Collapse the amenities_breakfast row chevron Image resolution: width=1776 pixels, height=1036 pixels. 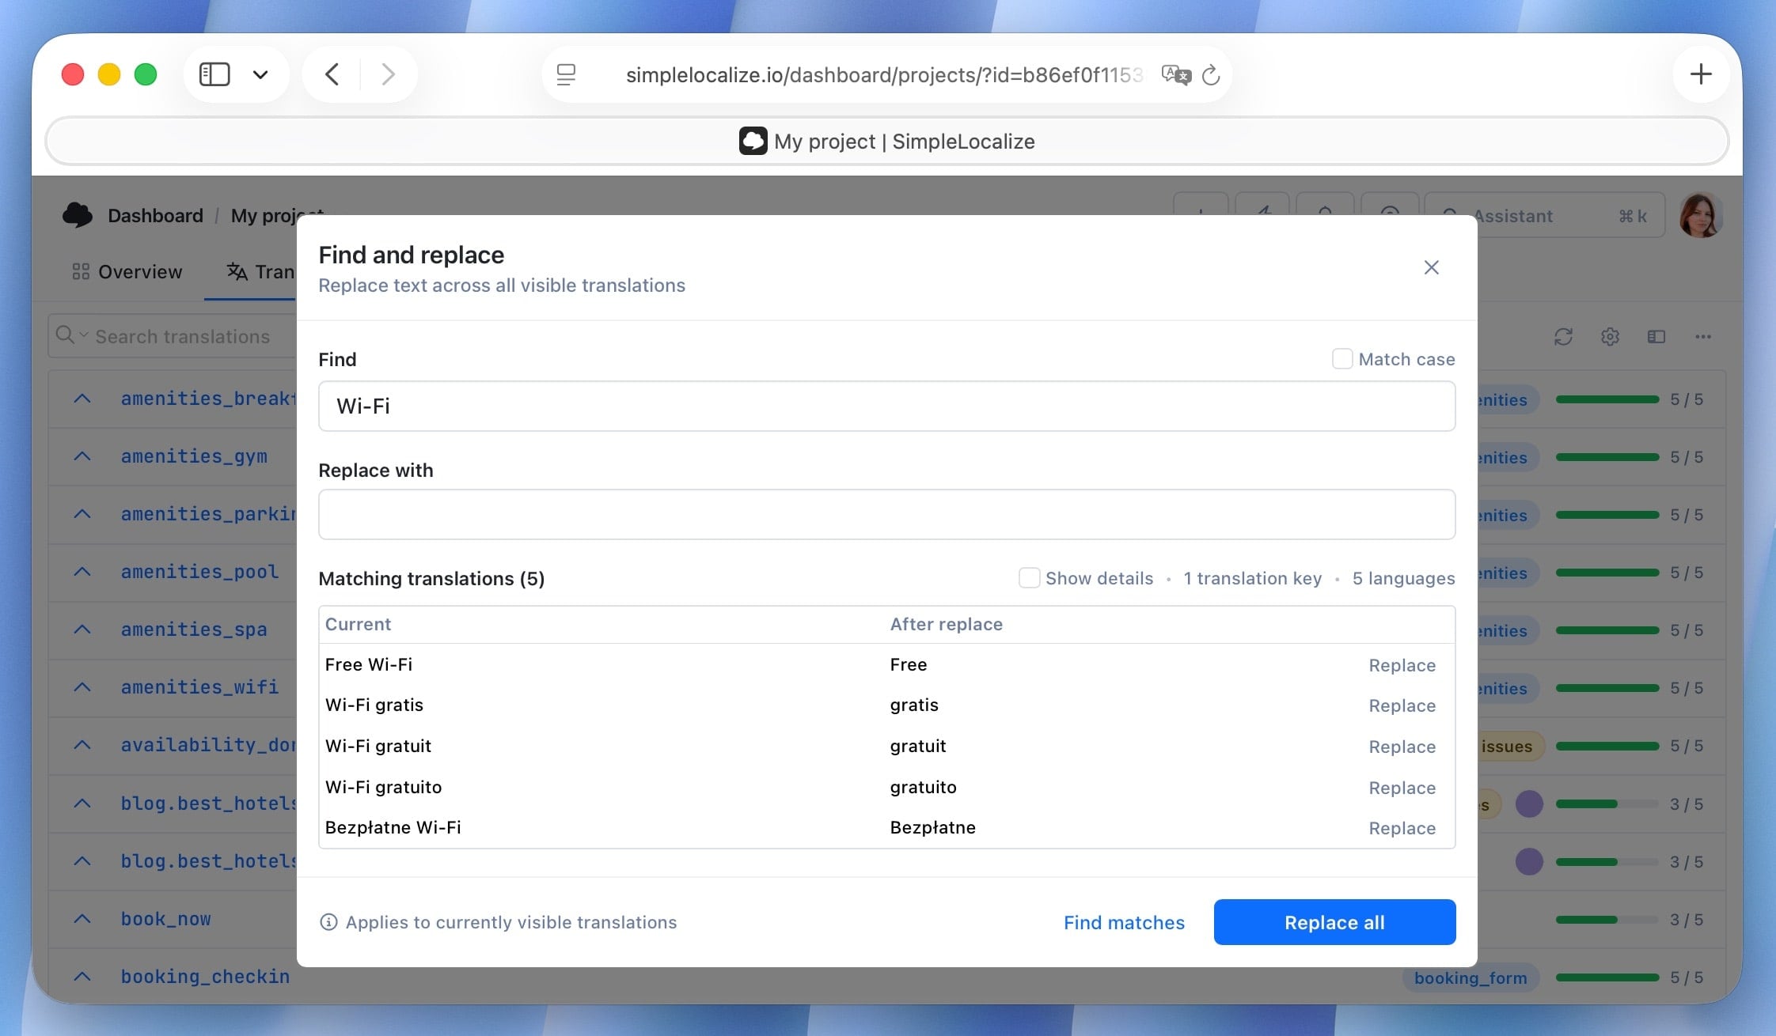[82, 399]
